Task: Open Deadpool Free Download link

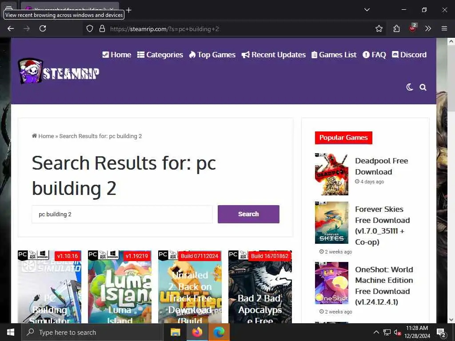Action: pyautogui.click(x=381, y=166)
